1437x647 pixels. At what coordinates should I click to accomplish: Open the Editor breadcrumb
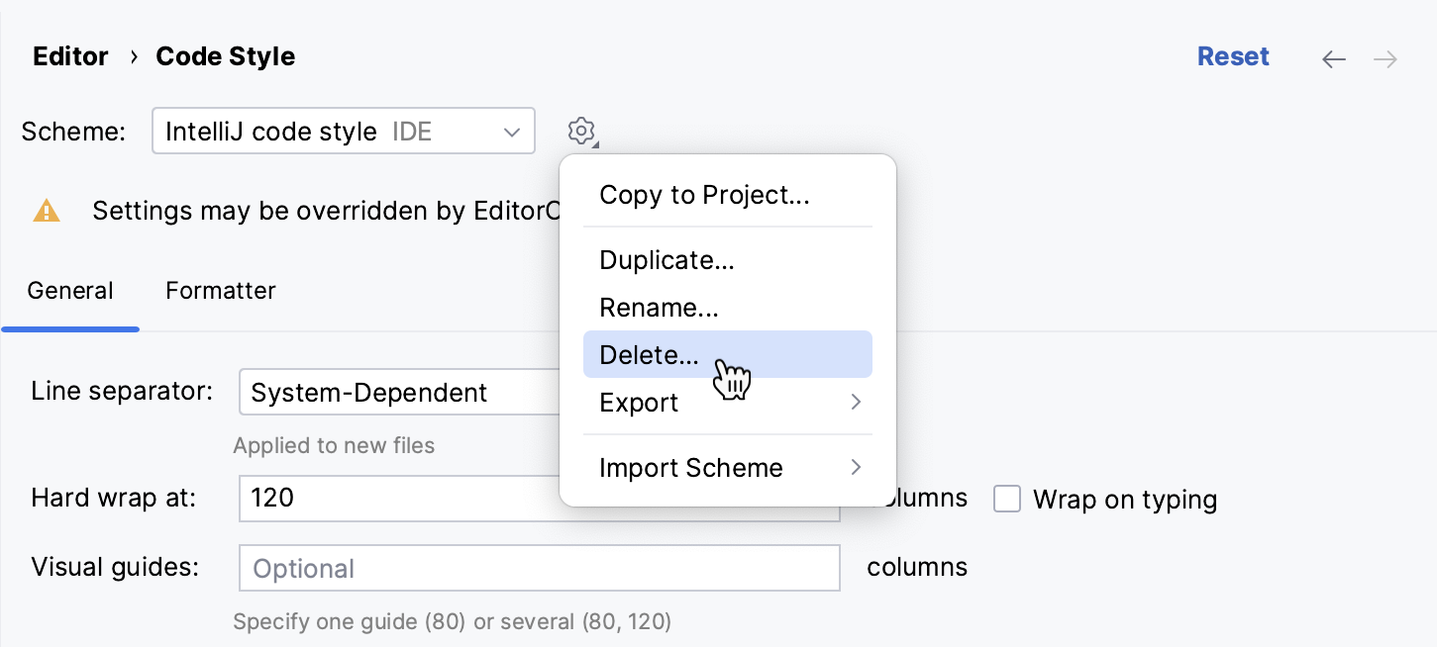70,56
